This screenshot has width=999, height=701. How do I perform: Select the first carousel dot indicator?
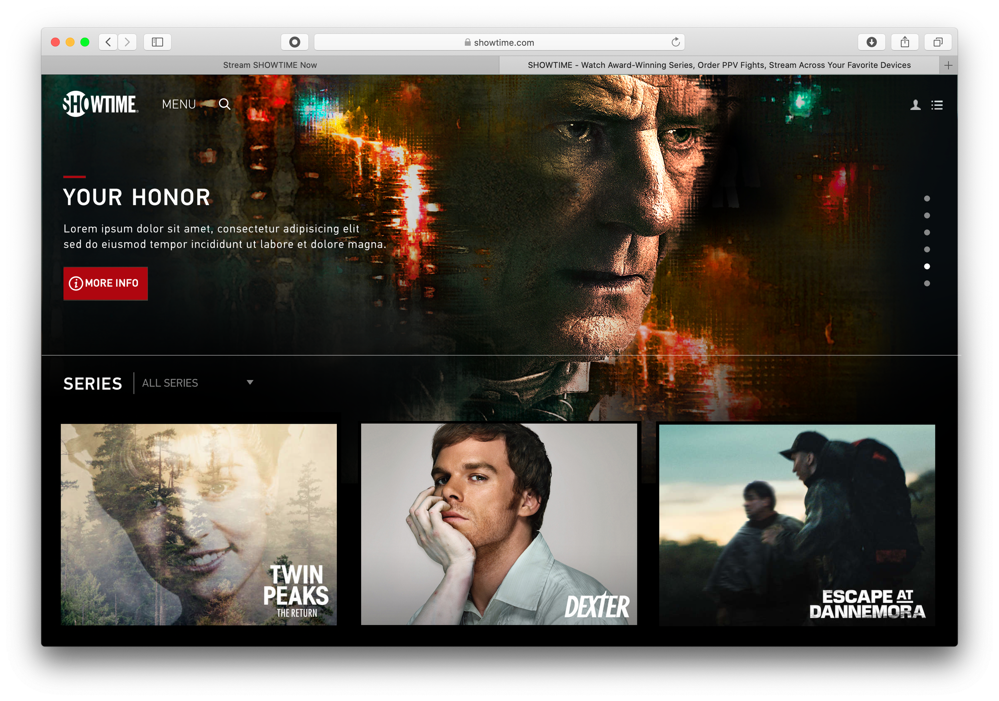pos(927,198)
